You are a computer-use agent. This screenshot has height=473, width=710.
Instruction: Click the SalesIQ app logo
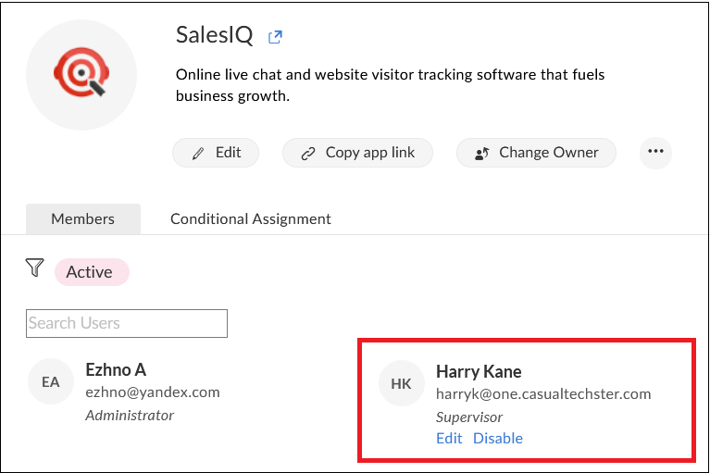[81, 75]
